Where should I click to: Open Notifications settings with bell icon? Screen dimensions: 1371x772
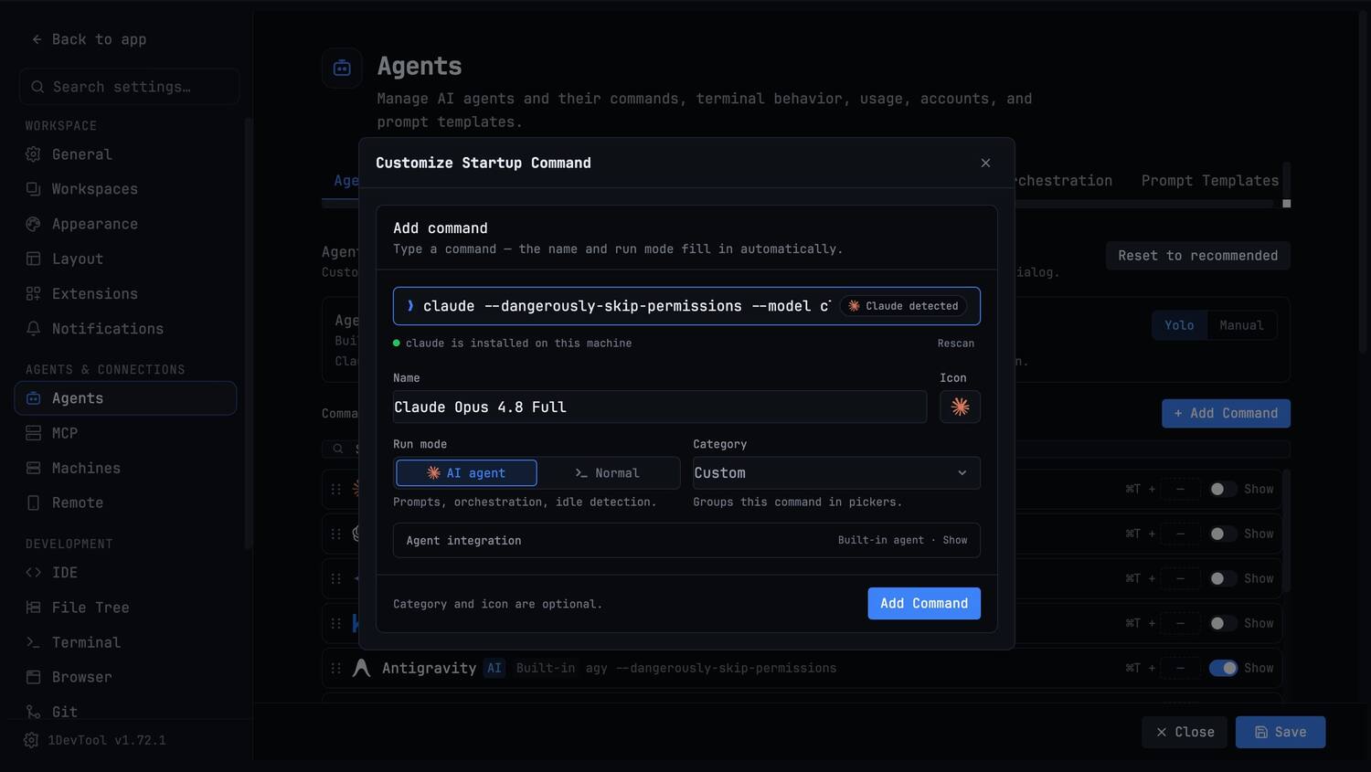pyautogui.click(x=125, y=328)
